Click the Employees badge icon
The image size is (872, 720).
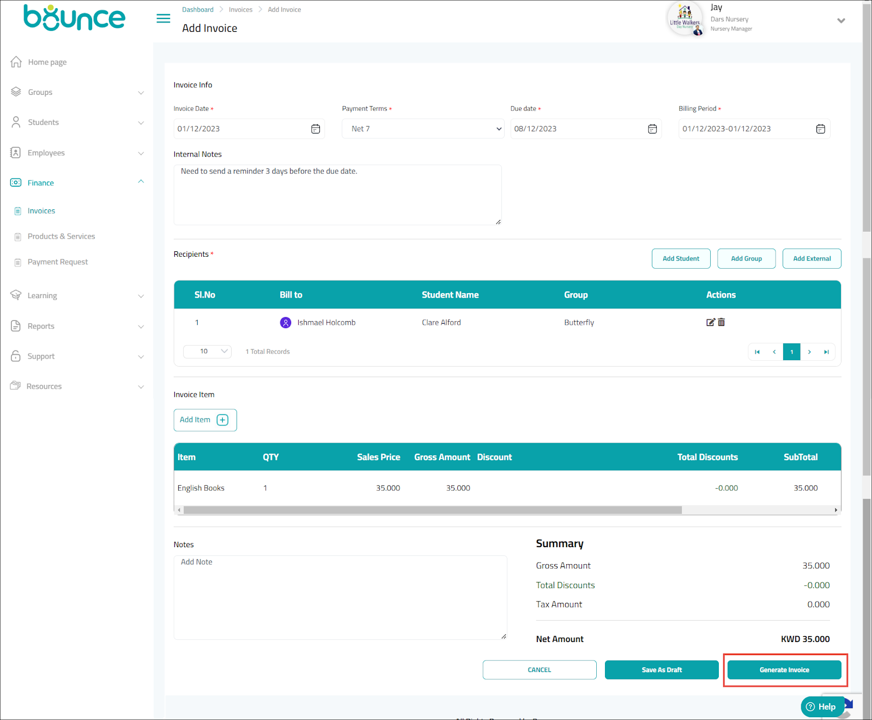point(16,153)
